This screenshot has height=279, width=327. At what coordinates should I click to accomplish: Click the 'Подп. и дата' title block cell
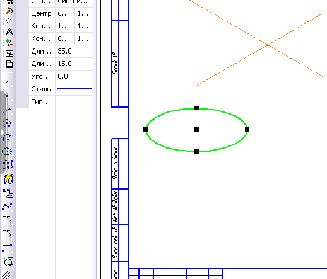click(116, 164)
